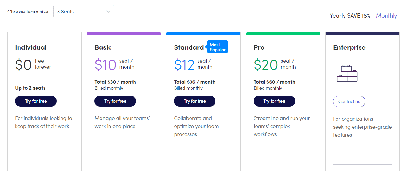Open the team size dropdown arrow

click(108, 12)
